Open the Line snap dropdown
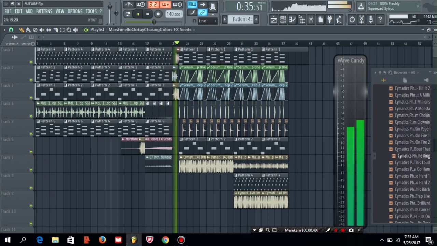 pos(207,21)
